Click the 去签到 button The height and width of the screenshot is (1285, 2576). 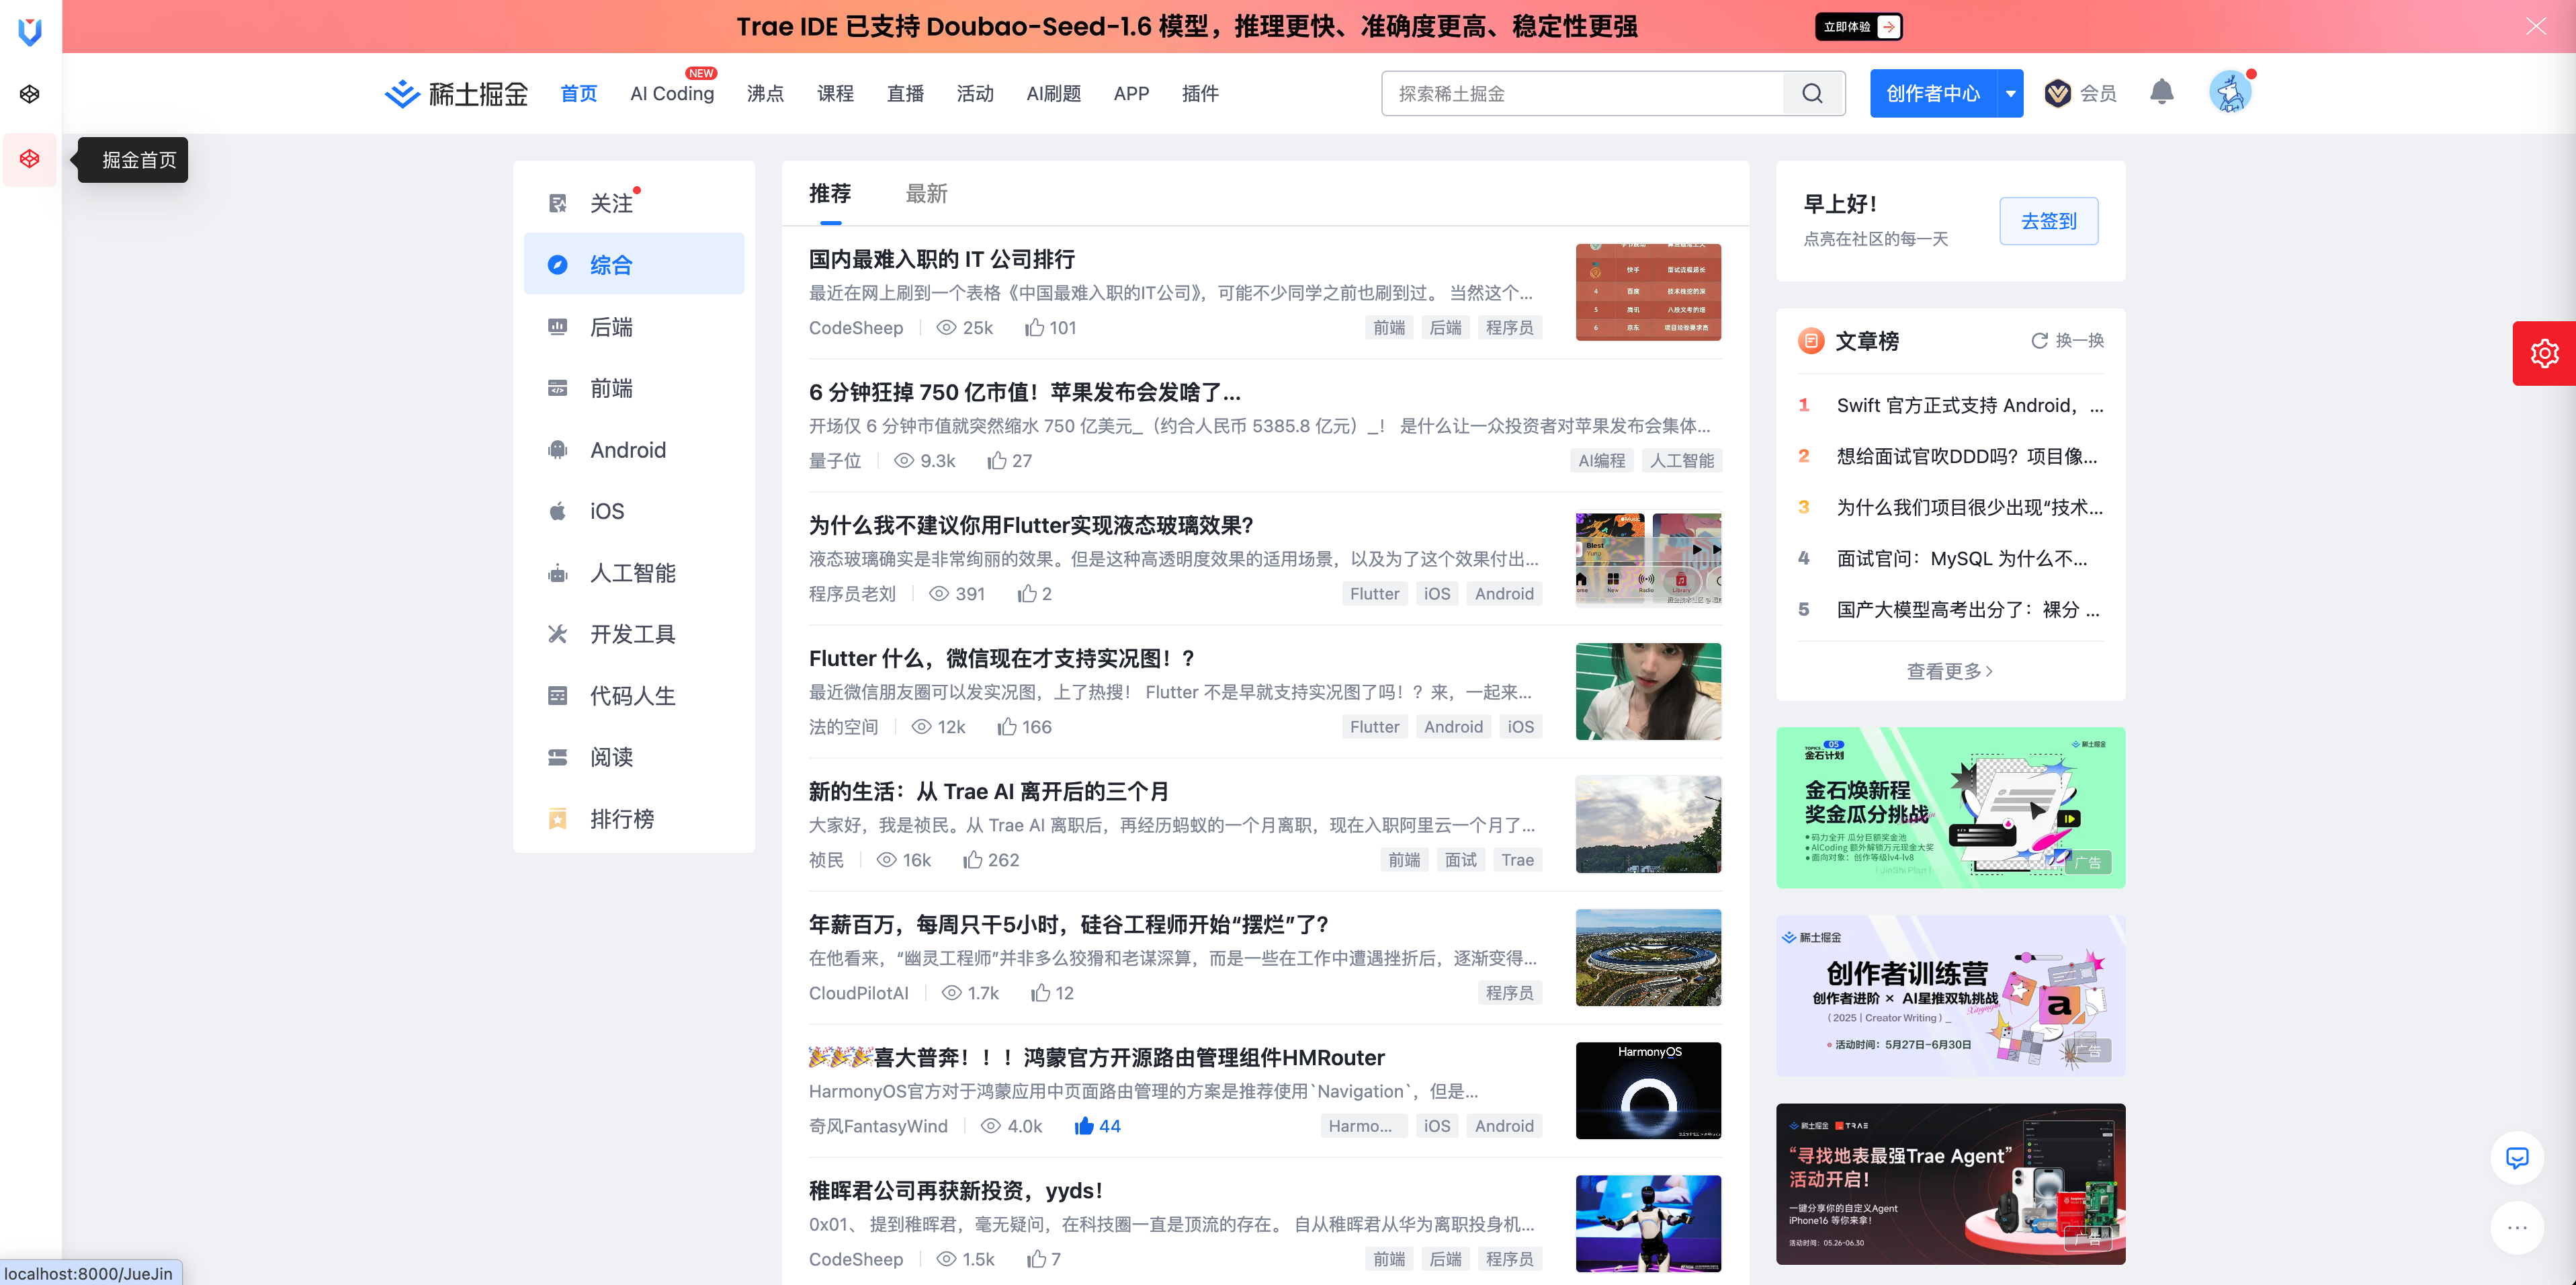pyautogui.click(x=2049, y=221)
